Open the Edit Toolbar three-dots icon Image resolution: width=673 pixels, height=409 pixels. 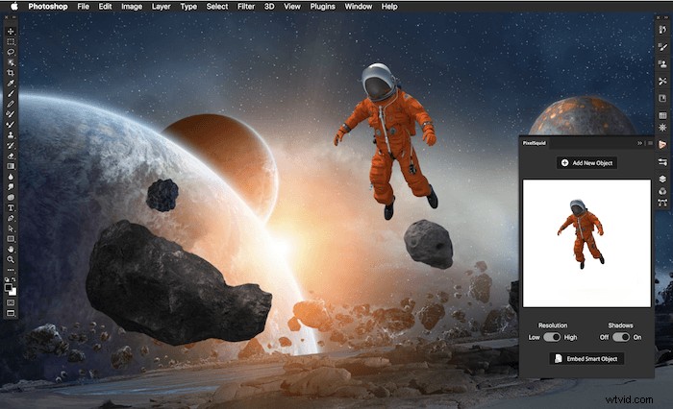pyautogui.click(x=11, y=270)
